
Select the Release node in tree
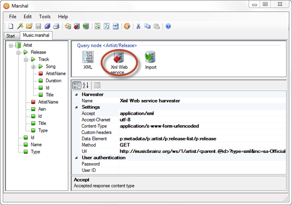coord(38,52)
